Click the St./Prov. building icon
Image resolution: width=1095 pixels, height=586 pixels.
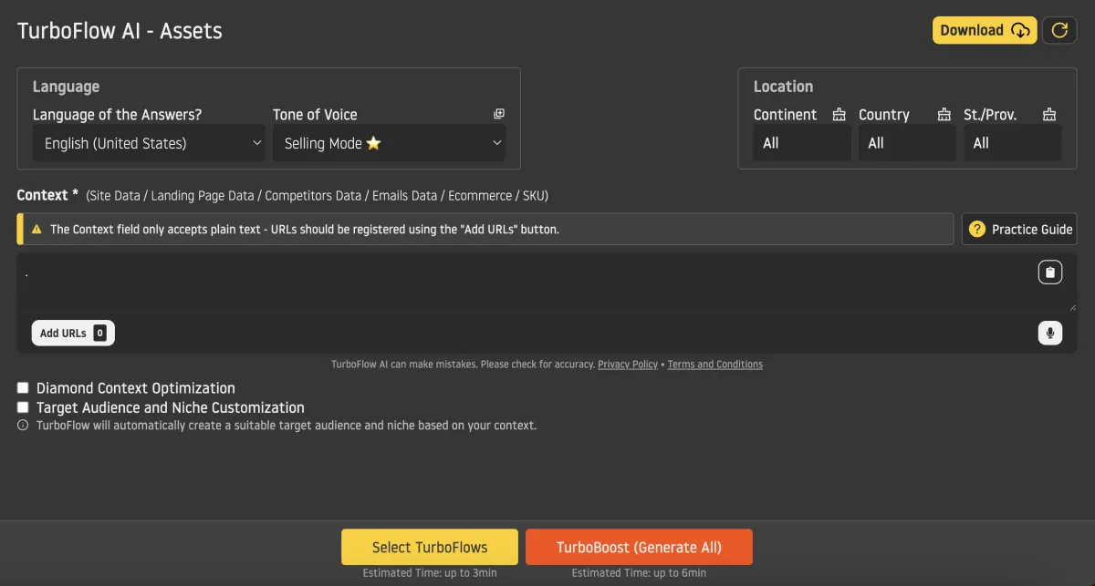coord(1049,115)
